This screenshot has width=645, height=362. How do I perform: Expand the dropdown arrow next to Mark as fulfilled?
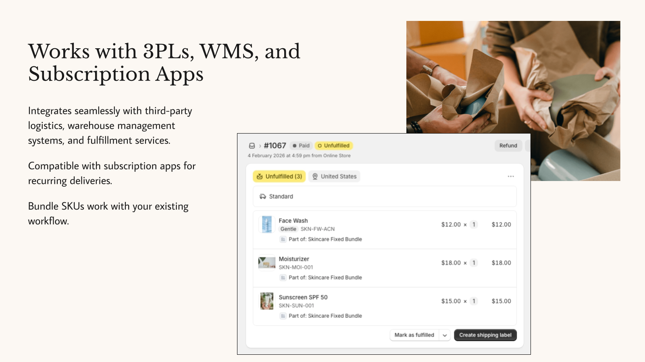pyautogui.click(x=445, y=335)
